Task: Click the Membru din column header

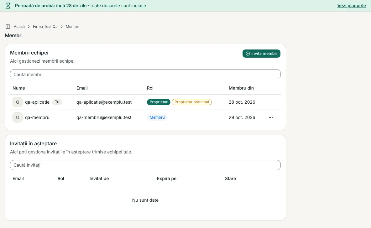Action: point(241,88)
